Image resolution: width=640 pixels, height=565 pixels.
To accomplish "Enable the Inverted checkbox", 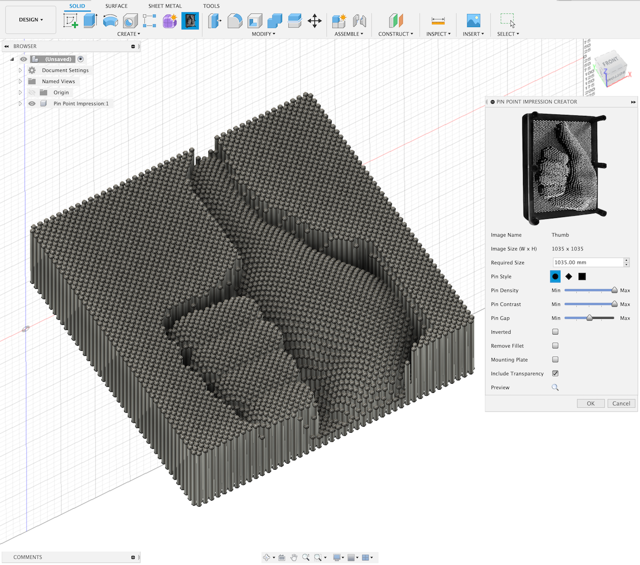I will pos(555,332).
